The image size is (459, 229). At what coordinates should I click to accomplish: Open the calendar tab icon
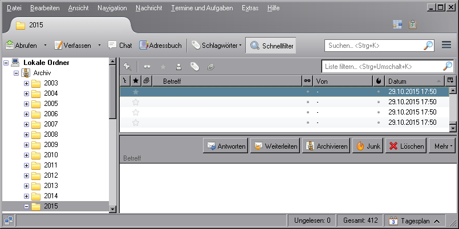point(397,25)
